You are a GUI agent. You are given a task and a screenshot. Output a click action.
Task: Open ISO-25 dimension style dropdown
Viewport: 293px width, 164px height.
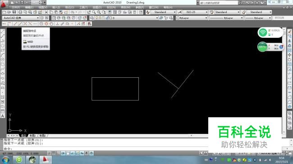point(195,12)
